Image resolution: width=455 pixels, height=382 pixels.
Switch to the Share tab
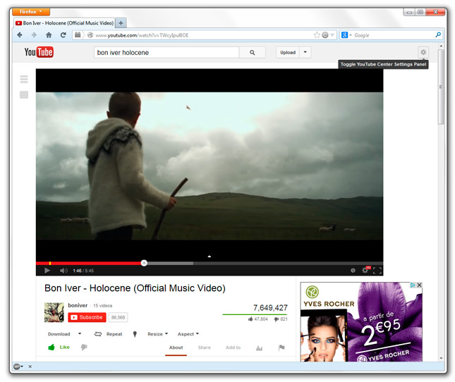coord(205,347)
